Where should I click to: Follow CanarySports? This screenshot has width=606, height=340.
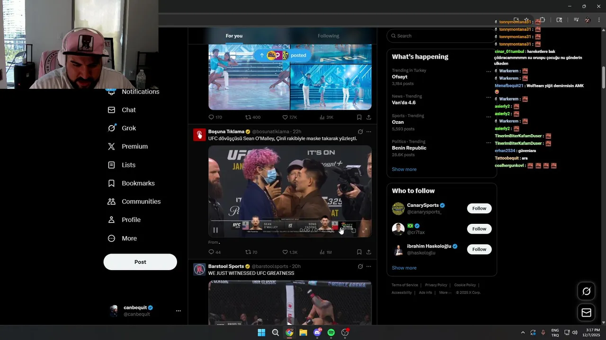[x=479, y=209]
